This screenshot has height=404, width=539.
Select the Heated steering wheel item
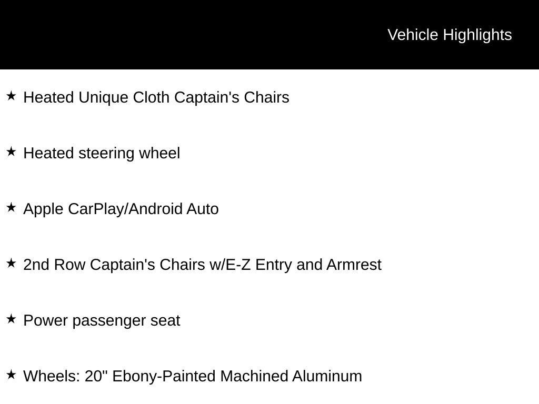click(102, 153)
